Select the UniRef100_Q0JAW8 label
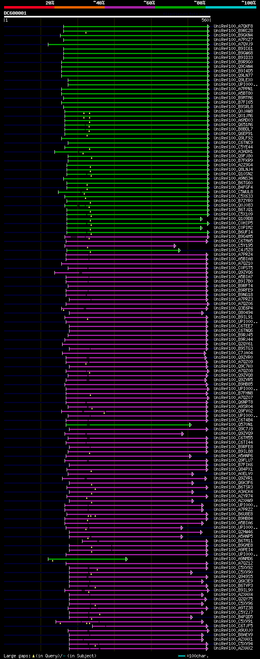 pos(233,111)
